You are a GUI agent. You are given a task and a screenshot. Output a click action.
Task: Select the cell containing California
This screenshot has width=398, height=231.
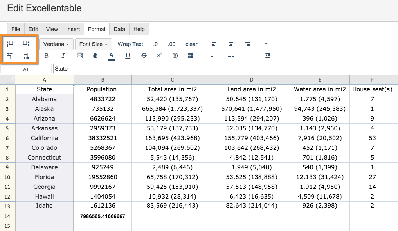point(45,138)
